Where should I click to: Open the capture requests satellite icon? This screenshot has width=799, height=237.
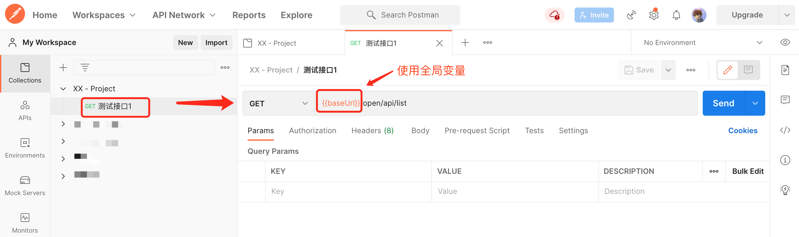[x=631, y=15]
